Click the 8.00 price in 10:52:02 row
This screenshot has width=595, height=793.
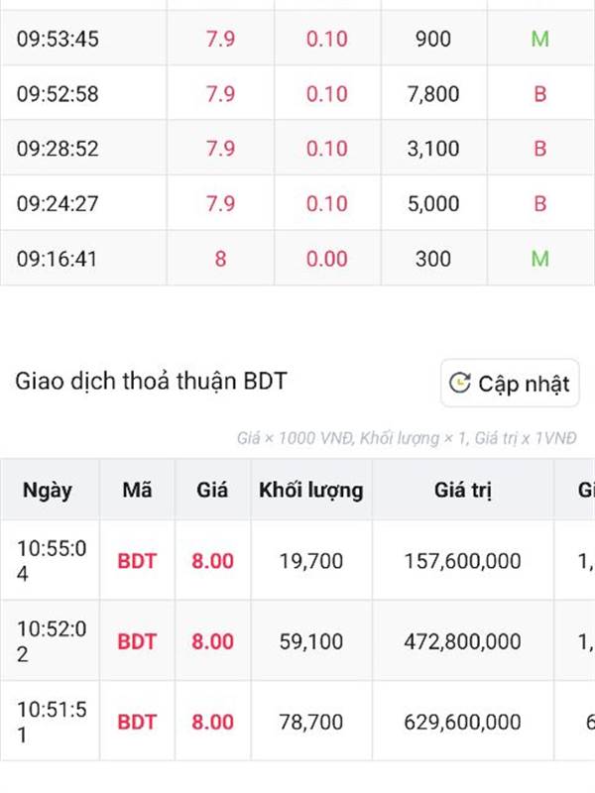[x=212, y=641]
